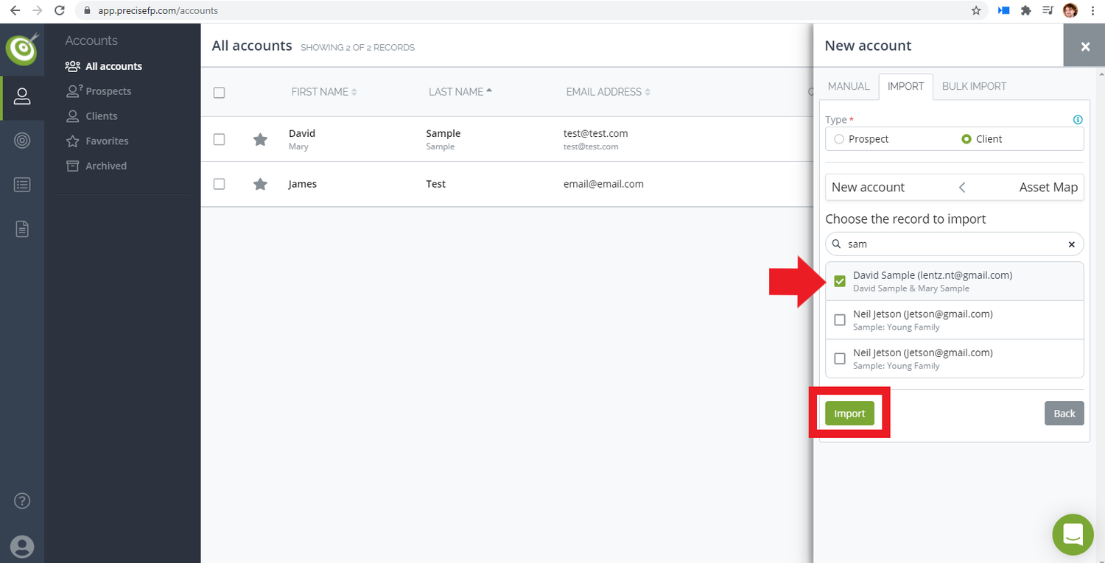1105x563 pixels.
Task: Switch to the Bulk Import tab
Action: pos(974,86)
